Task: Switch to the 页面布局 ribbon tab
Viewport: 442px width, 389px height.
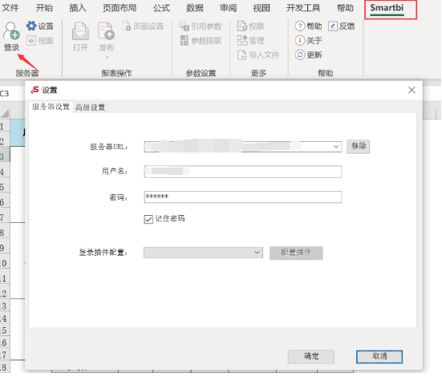Action: coord(120,8)
